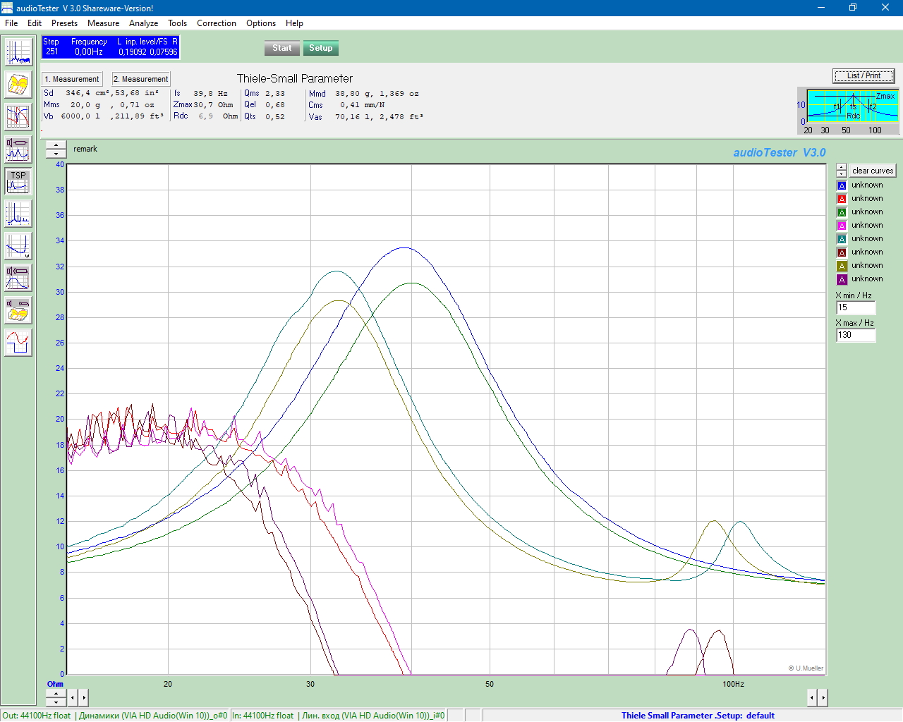Open the spectrum analyzer tool at top of sidebar
This screenshot has height=722, width=903.
tap(18, 53)
